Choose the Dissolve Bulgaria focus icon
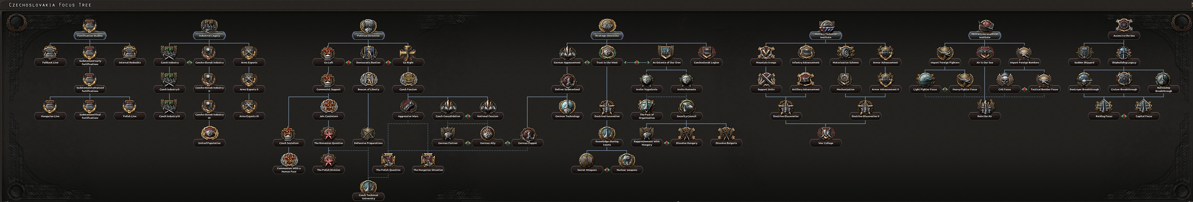 (x=726, y=133)
